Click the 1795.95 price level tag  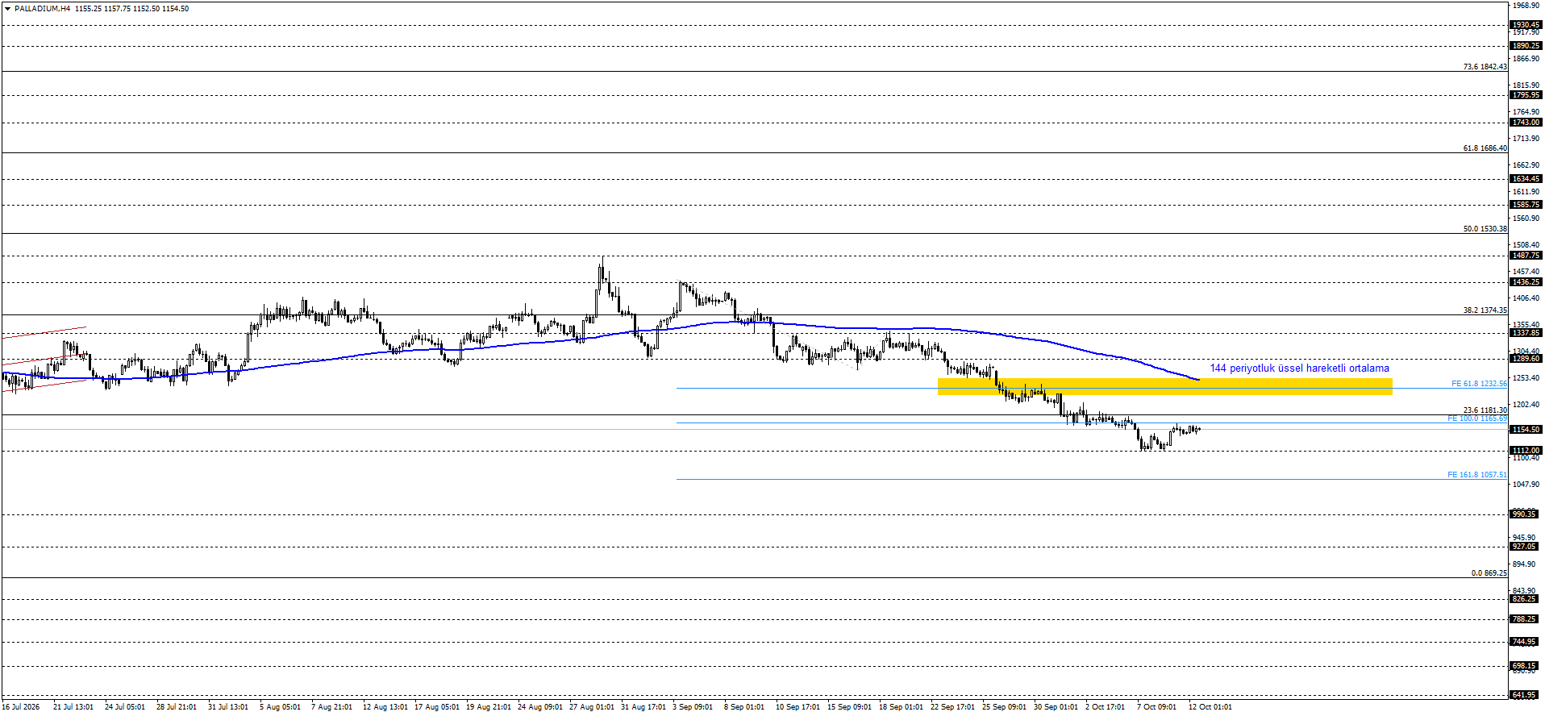[x=1526, y=95]
